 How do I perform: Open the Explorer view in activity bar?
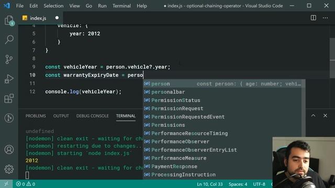pos(9,20)
